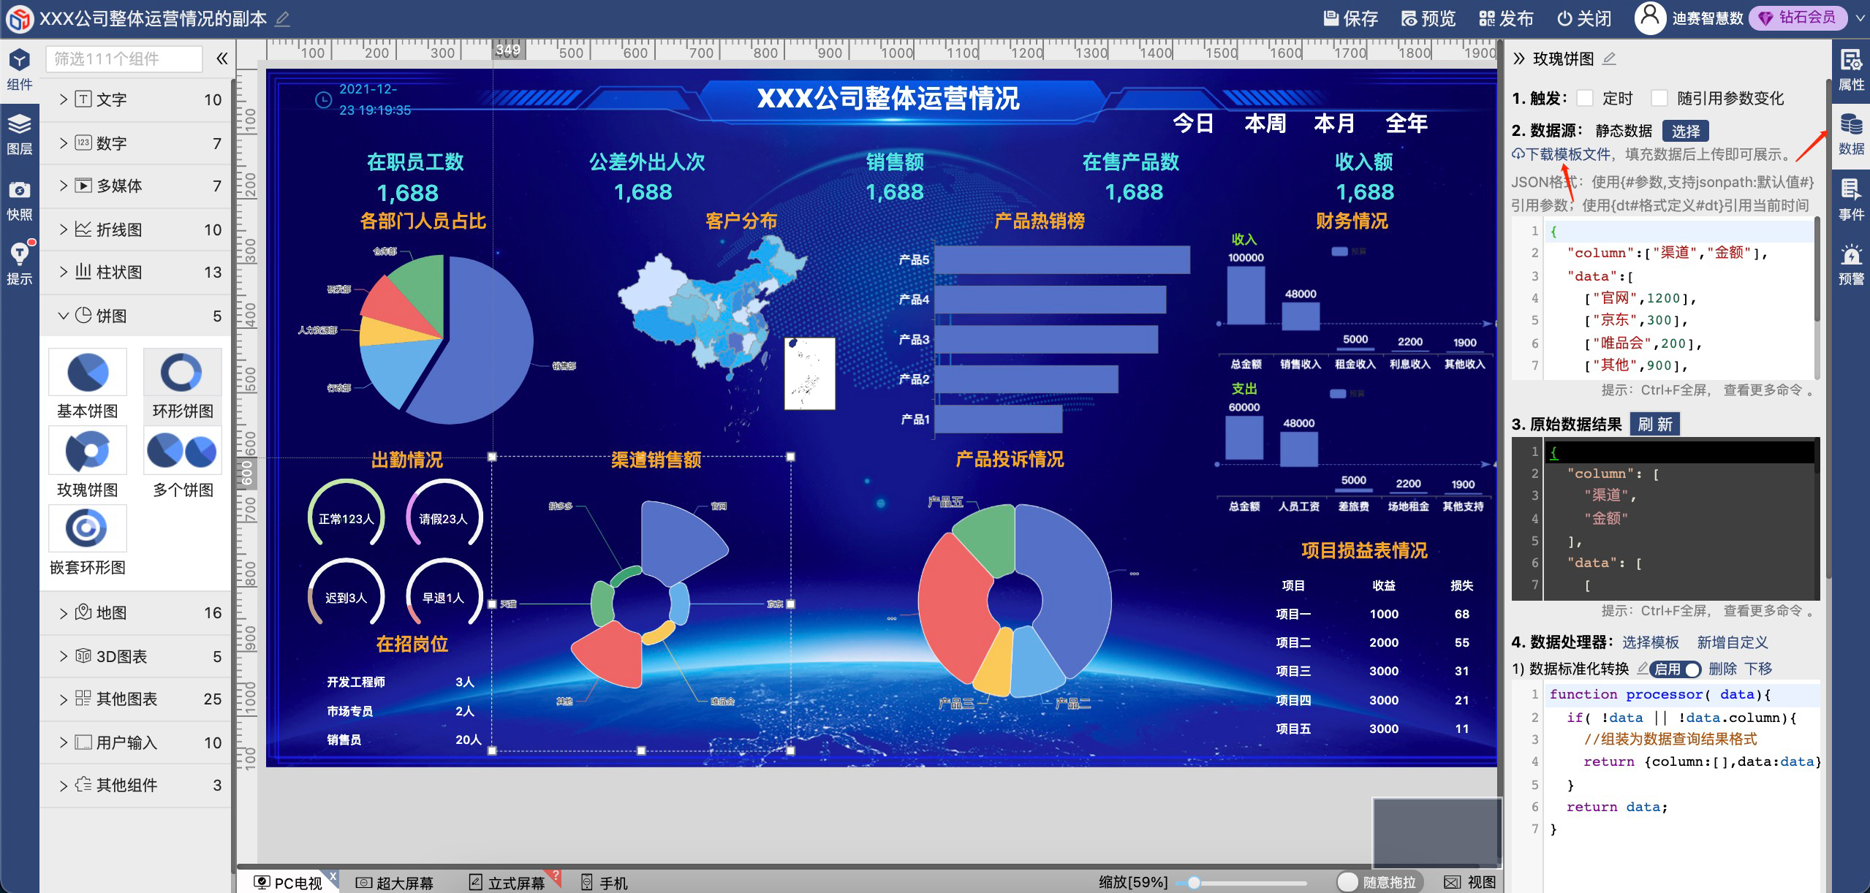Open the 提示 tips sidebar tab
The width and height of the screenshot is (1870, 893).
[x=19, y=264]
